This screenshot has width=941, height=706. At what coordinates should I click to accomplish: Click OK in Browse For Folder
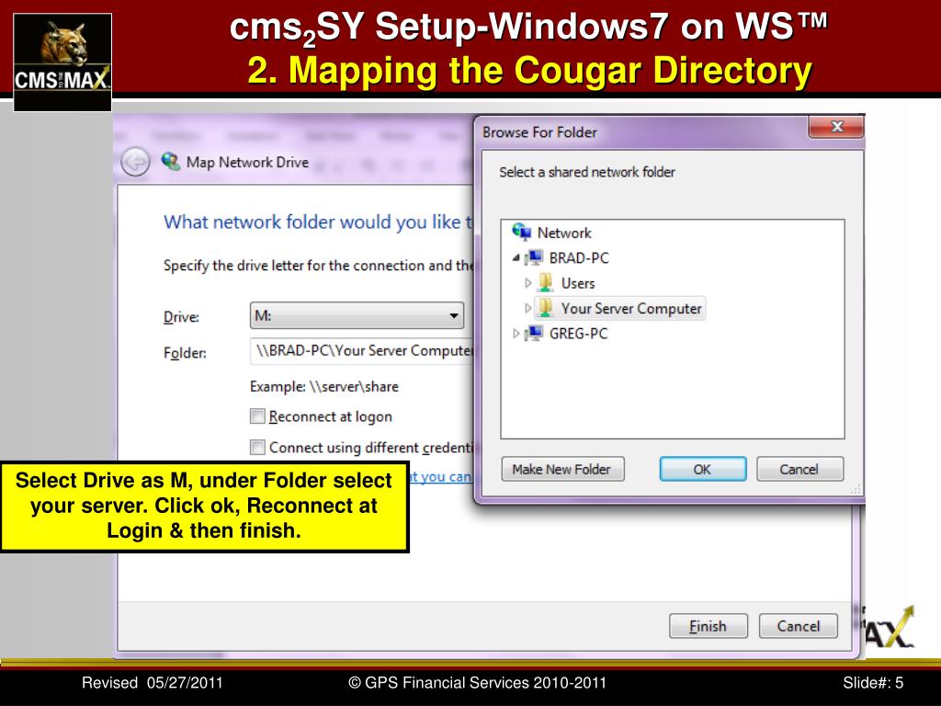pyautogui.click(x=703, y=469)
